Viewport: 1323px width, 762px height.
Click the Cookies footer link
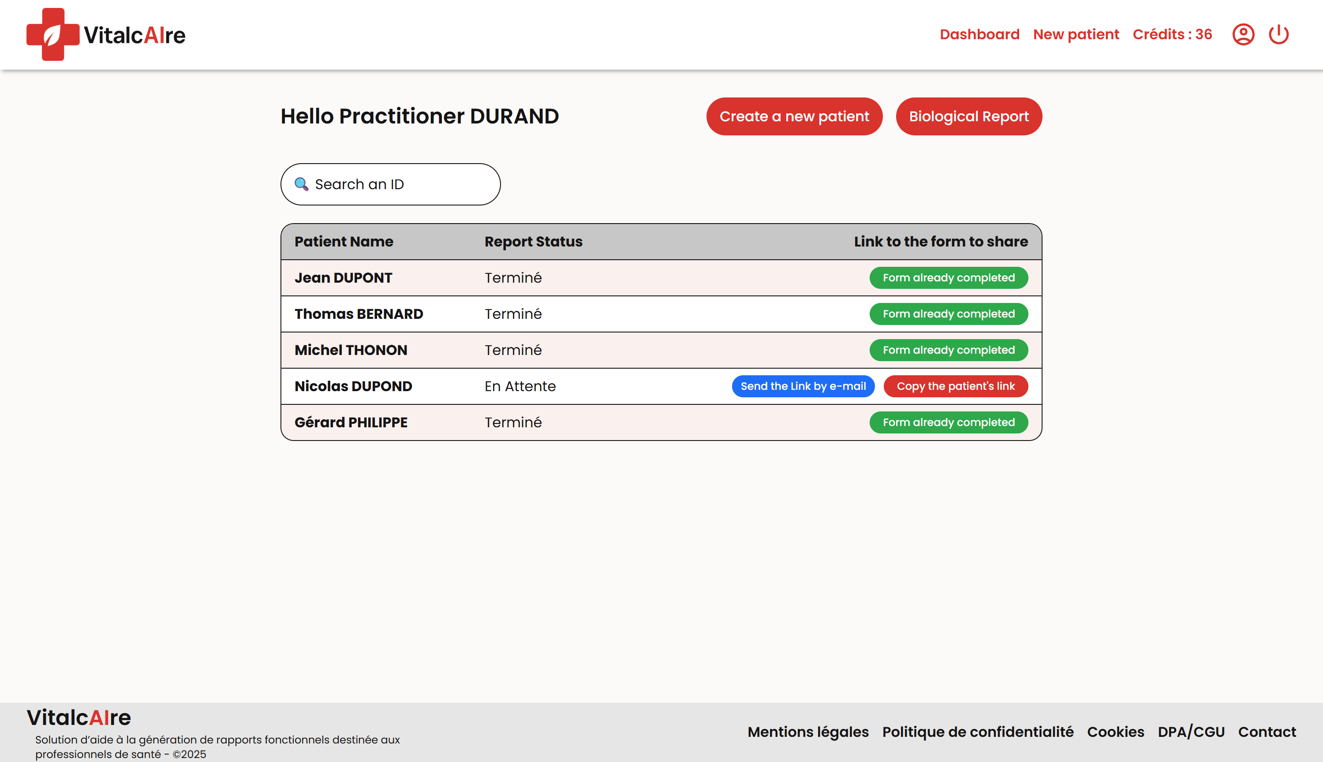1115,732
